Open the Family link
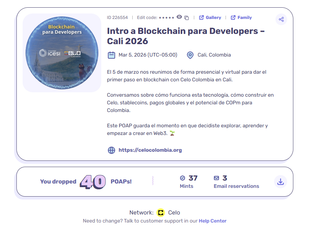 241,18
